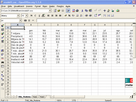Select row 13 header
136x102 pixels.
point(8,62)
